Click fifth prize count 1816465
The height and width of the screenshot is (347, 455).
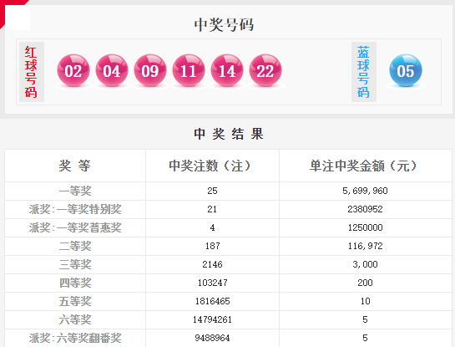tap(212, 301)
